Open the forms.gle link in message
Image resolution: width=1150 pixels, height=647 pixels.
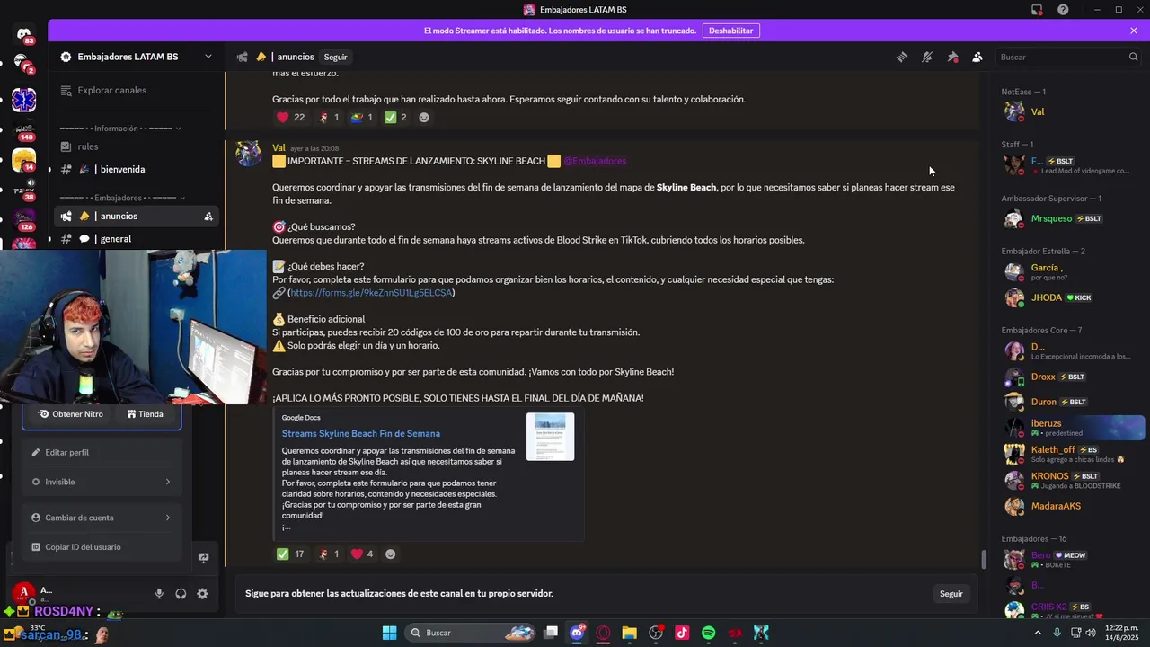(371, 293)
